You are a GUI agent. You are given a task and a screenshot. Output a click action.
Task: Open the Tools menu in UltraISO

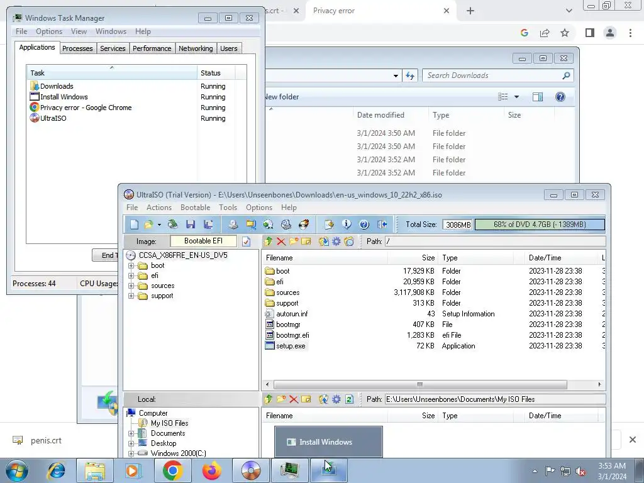pos(228,208)
